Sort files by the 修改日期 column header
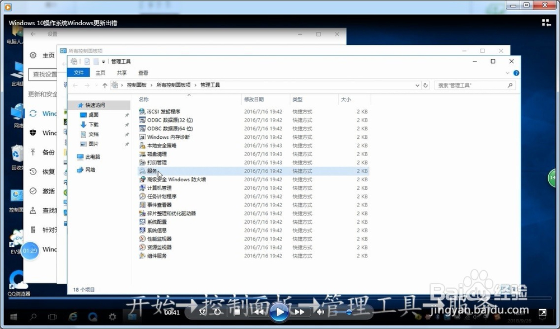The height and width of the screenshot is (329, 560). pyautogui.click(x=254, y=100)
